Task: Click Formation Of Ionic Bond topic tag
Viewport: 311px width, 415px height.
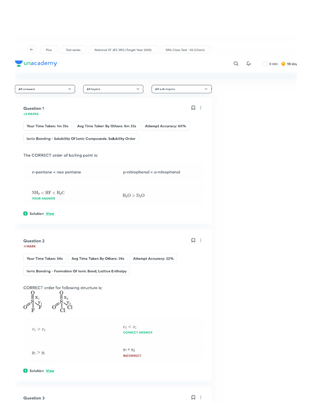Action: point(77,271)
